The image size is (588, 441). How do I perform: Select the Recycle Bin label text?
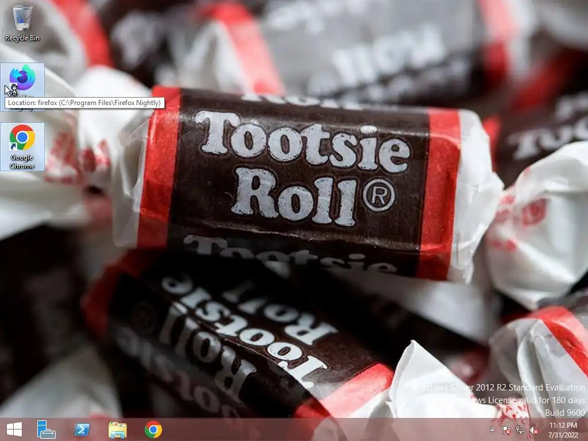point(22,38)
